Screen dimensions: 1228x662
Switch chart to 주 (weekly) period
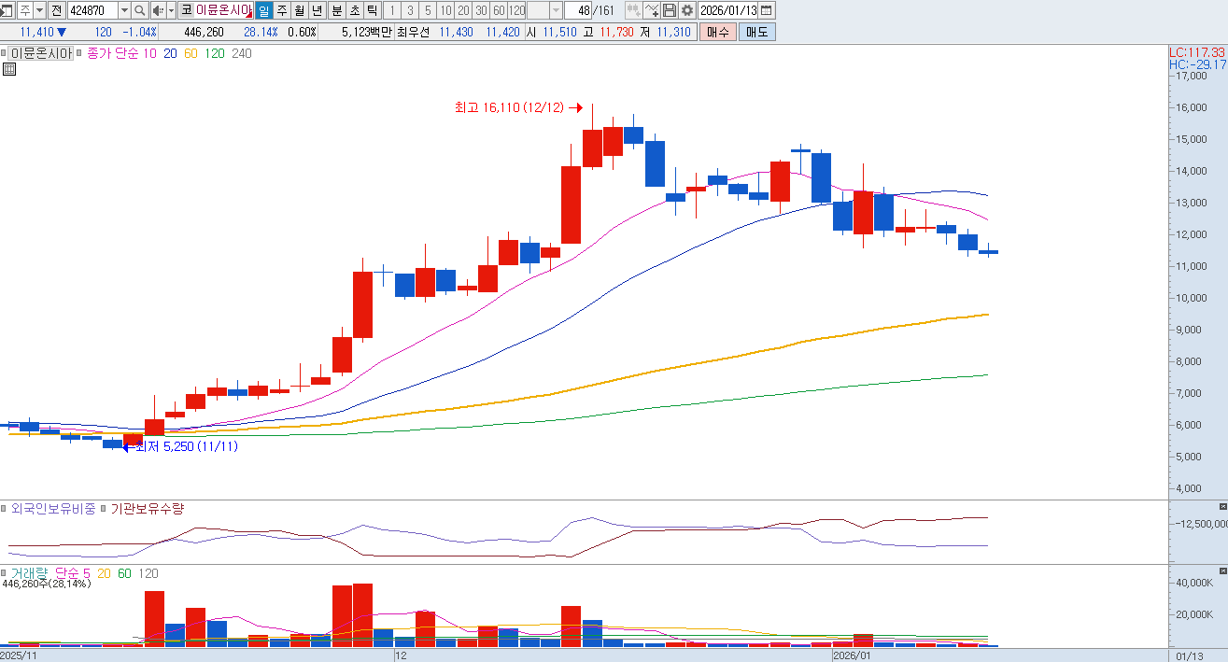(x=281, y=10)
